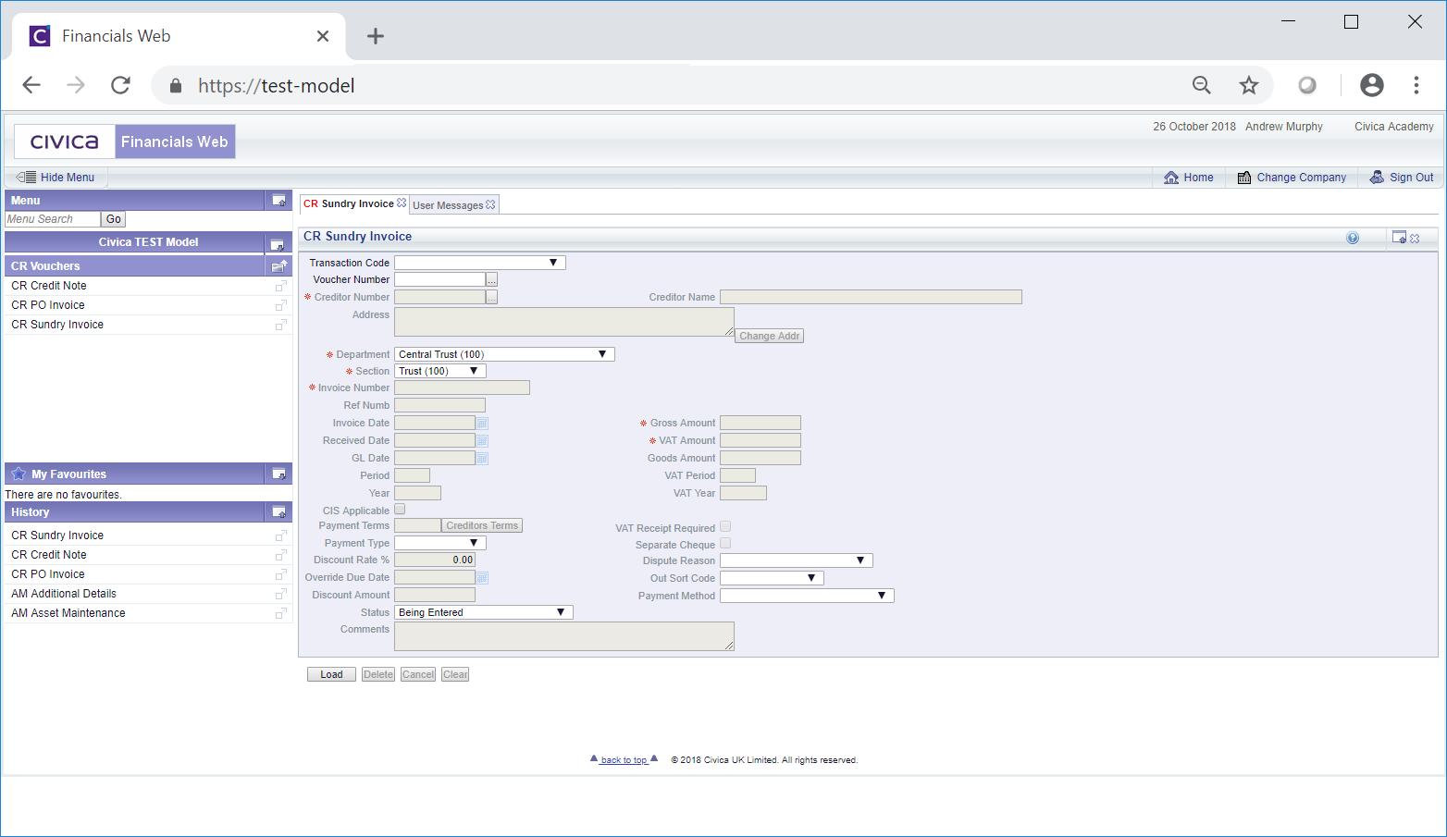Click the Home link
This screenshot has height=837, width=1447.
tap(1189, 178)
